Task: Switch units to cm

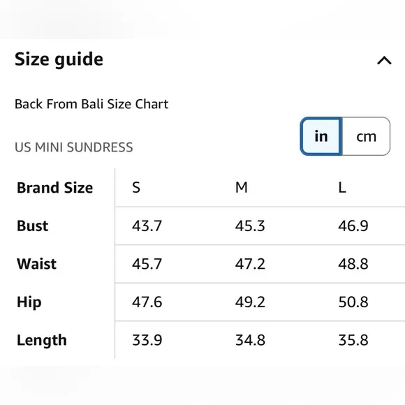Action: (x=366, y=136)
